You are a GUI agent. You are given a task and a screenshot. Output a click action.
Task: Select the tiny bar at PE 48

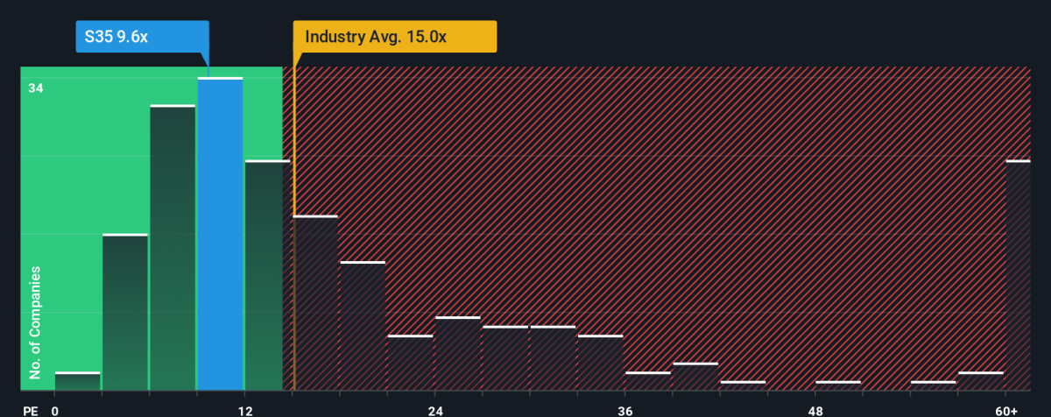pyautogui.click(x=838, y=385)
